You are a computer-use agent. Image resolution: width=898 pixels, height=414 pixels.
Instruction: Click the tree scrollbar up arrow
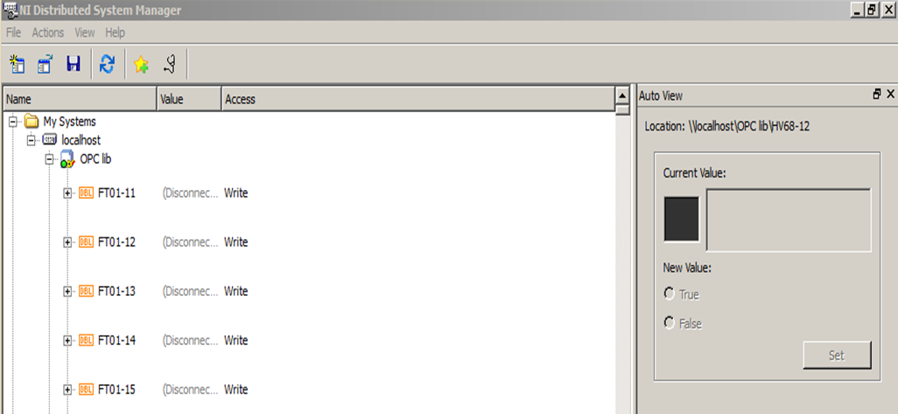[x=622, y=95]
